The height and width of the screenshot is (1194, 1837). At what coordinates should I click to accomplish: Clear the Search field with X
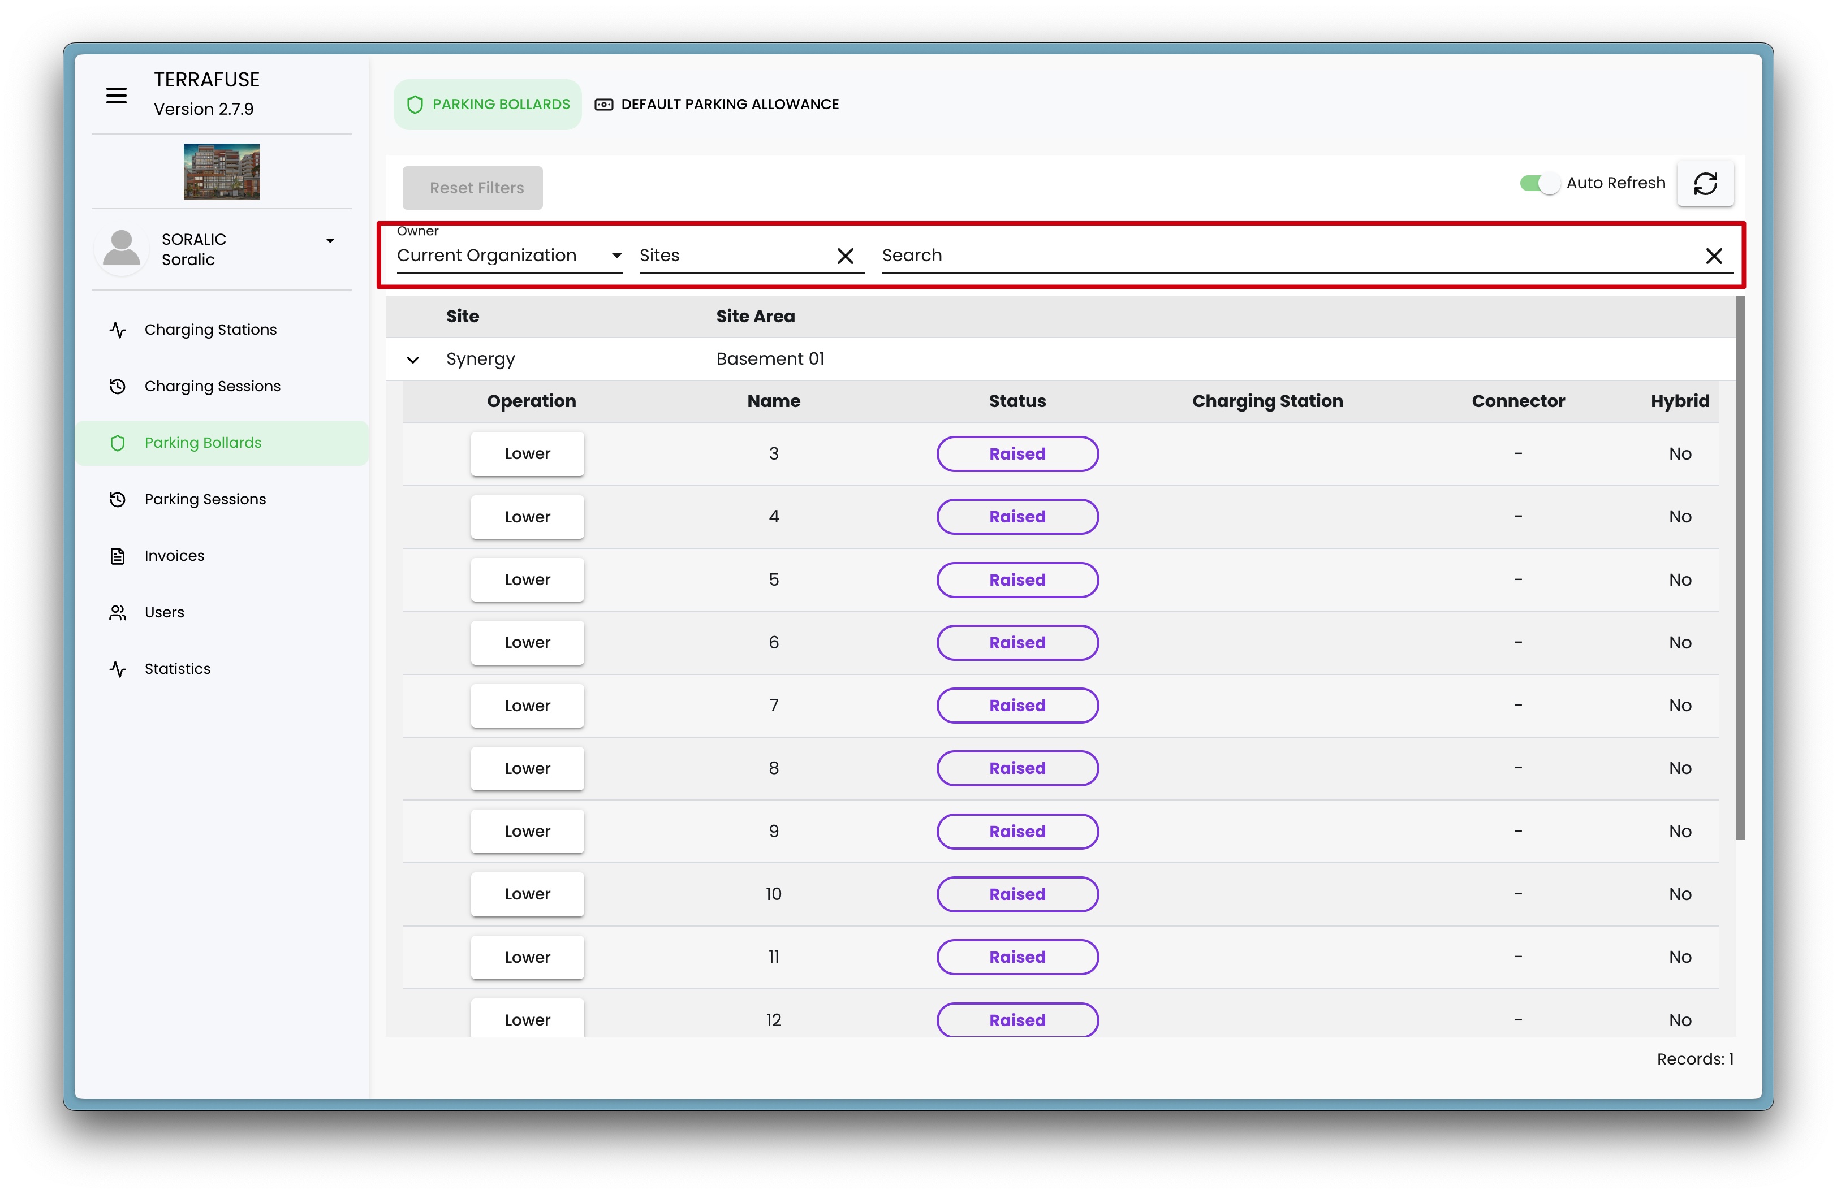point(1714,256)
